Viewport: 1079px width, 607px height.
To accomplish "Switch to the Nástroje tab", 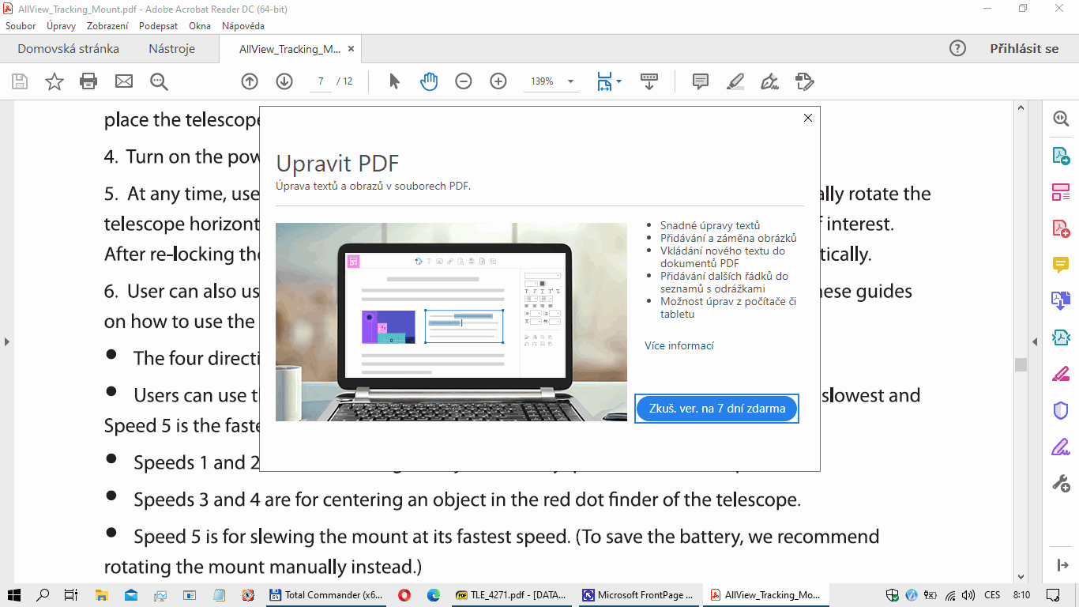I will tap(171, 49).
